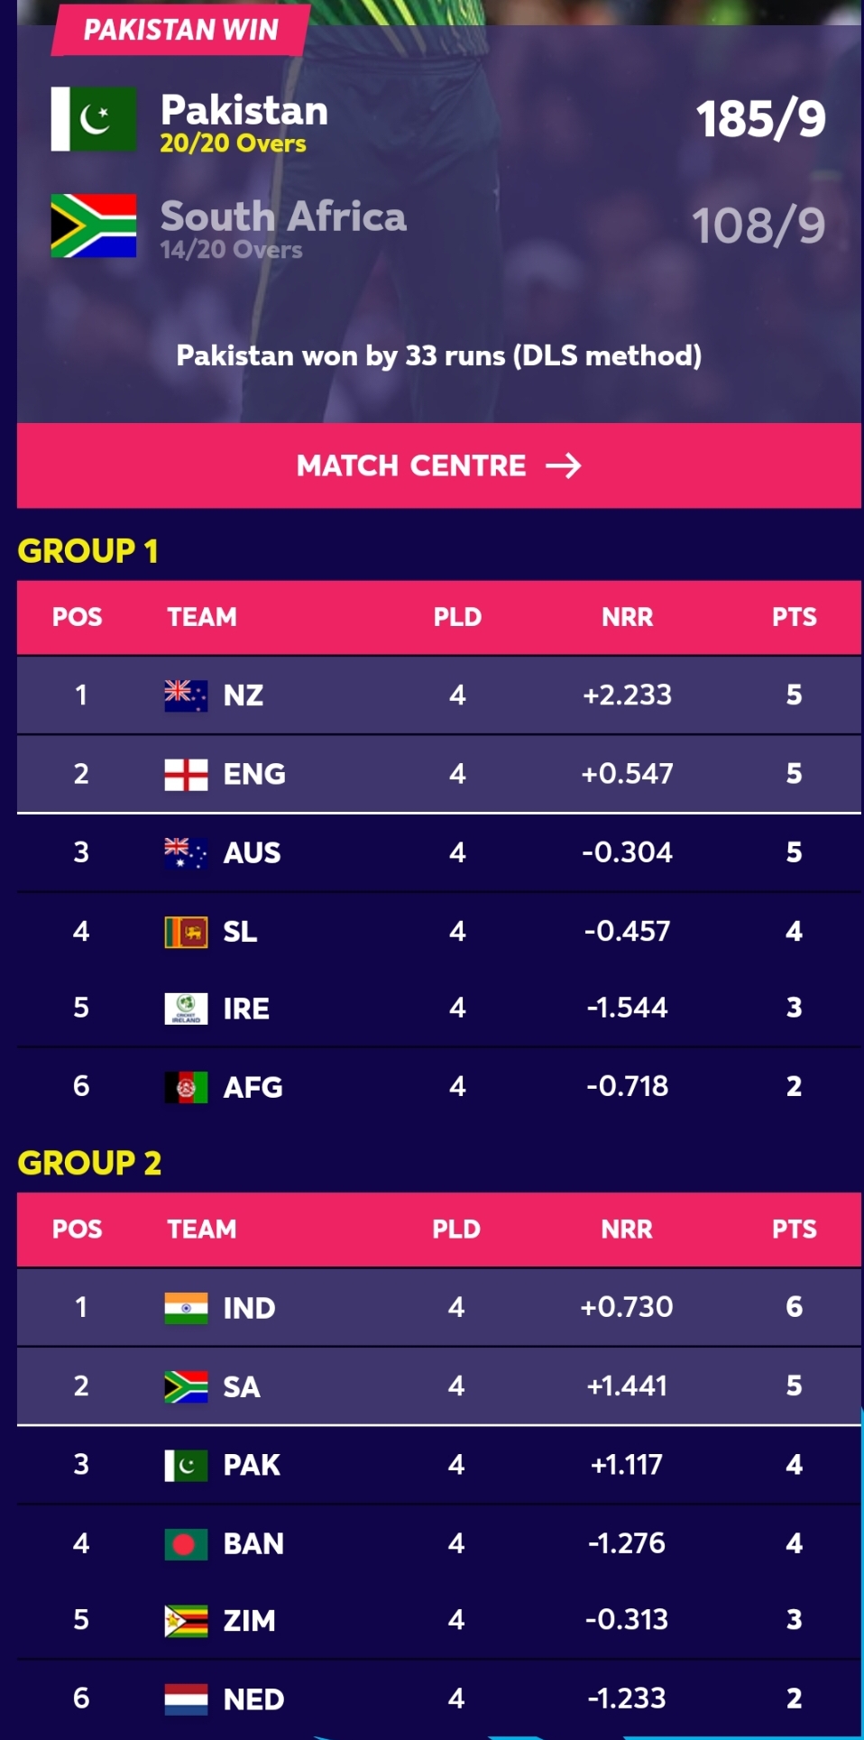Click the Sri Lanka flag icon

click(x=186, y=932)
